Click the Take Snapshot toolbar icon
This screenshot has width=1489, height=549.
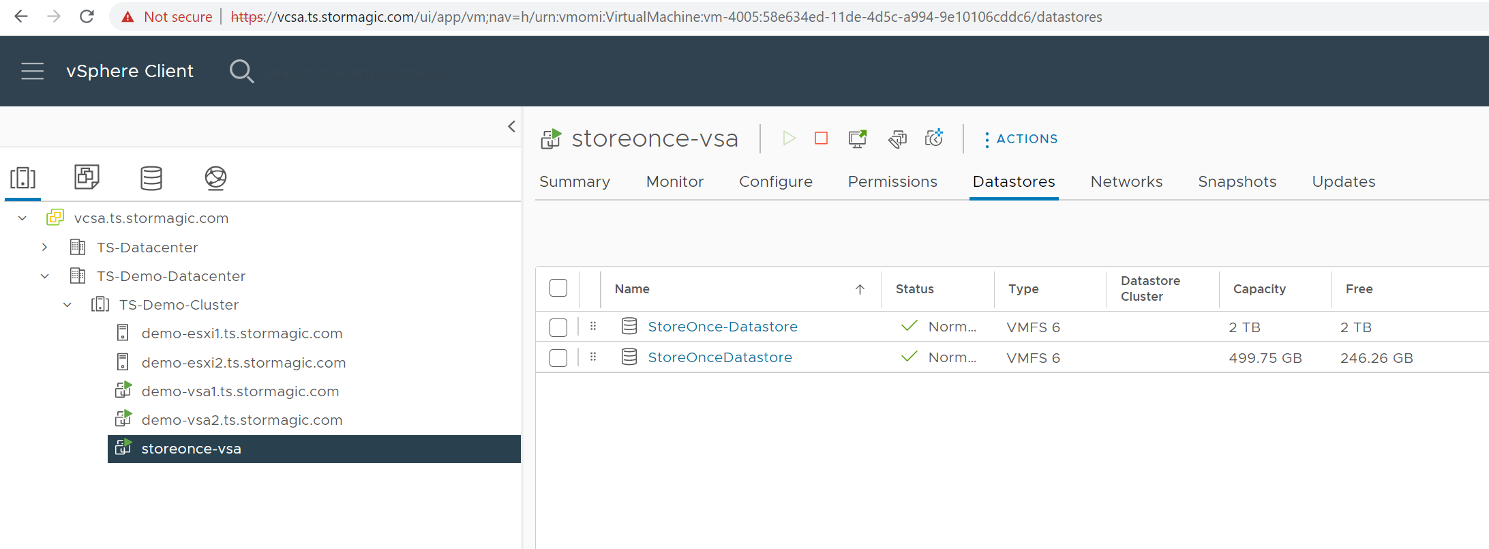tap(934, 138)
